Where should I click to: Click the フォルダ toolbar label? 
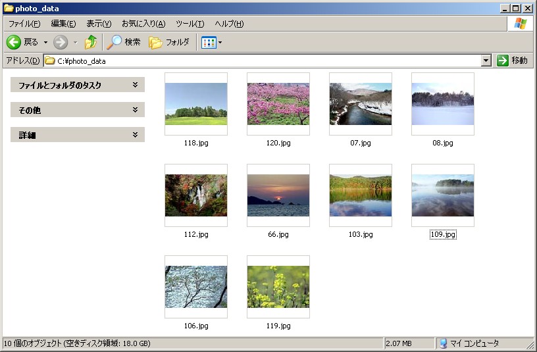point(178,42)
